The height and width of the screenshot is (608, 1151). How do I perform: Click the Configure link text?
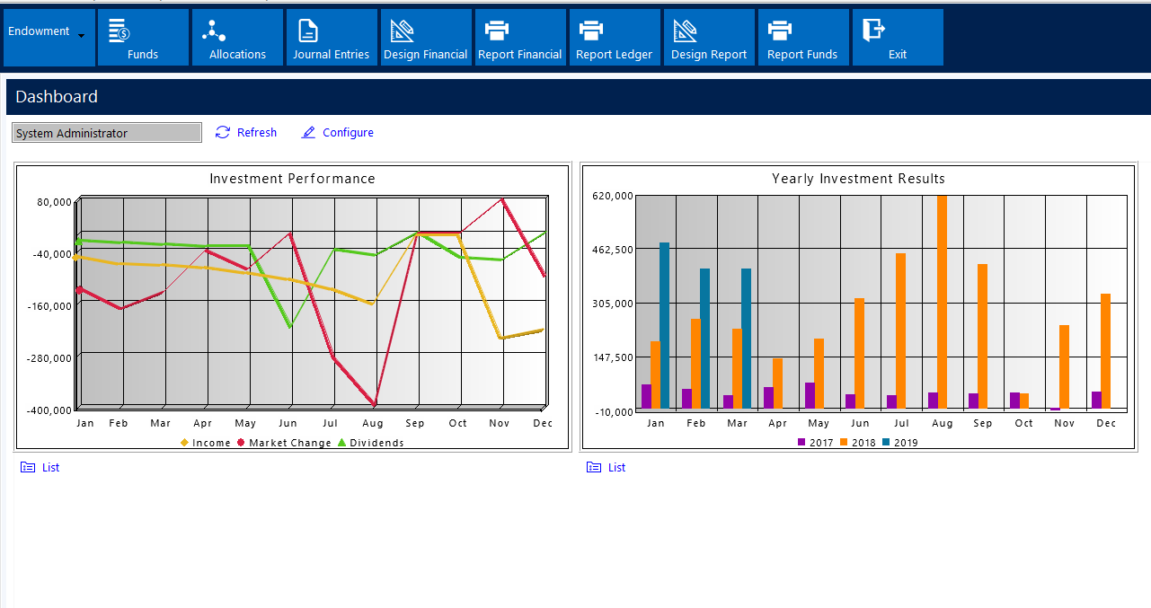[348, 132]
